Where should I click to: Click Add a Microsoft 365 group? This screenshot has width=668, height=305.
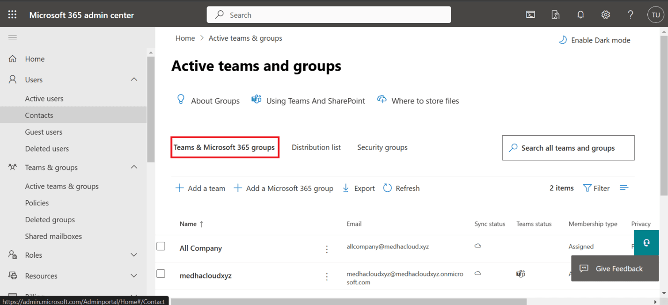pos(284,188)
